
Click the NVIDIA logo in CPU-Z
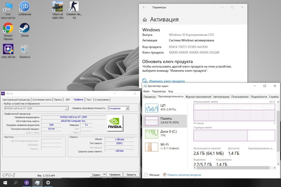click(x=115, y=123)
